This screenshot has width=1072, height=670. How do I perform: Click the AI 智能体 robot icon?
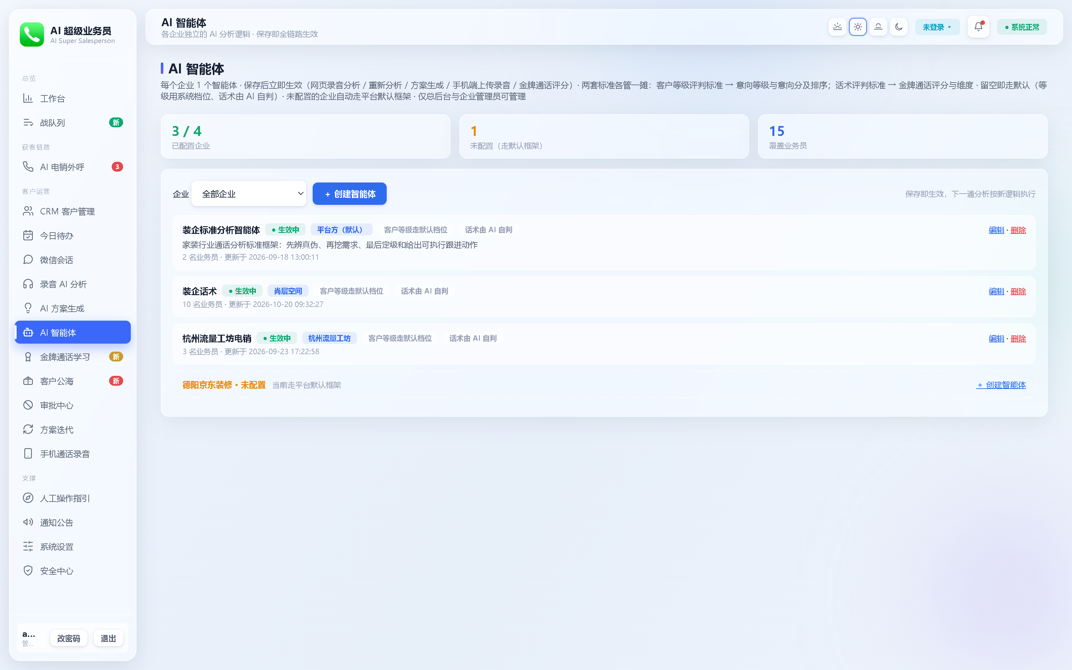click(28, 332)
